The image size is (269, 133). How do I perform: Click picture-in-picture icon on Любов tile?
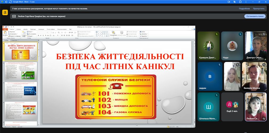[x=264, y=118]
